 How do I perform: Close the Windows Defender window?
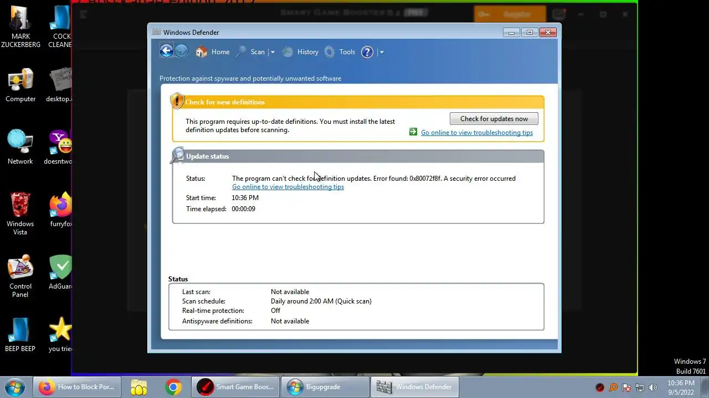[548, 33]
